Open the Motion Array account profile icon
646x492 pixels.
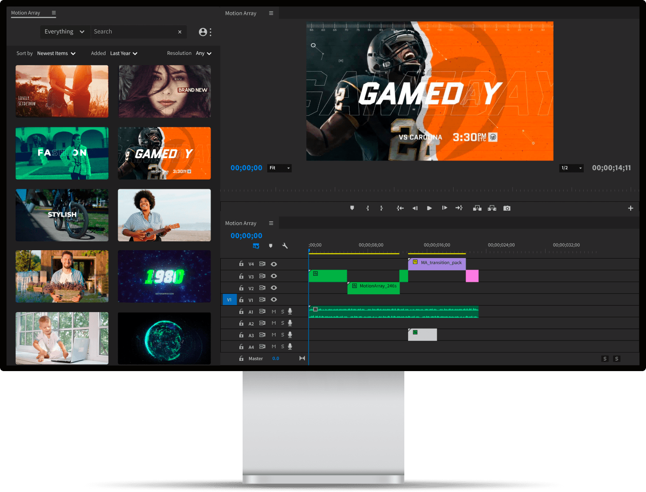point(203,32)
